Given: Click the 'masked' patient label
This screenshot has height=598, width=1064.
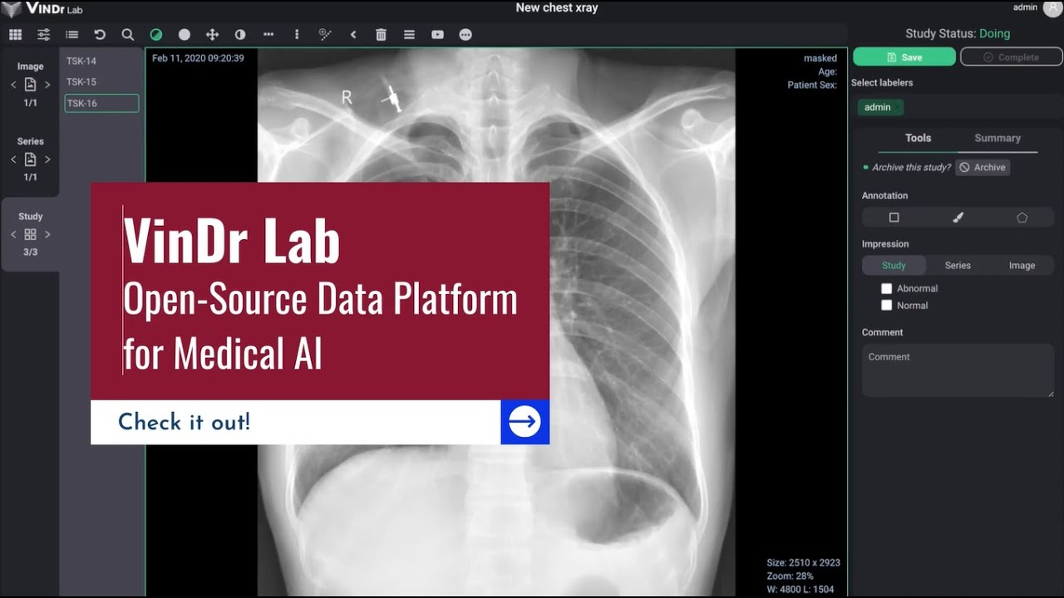Looking at the screenshot, I should 820,58.
